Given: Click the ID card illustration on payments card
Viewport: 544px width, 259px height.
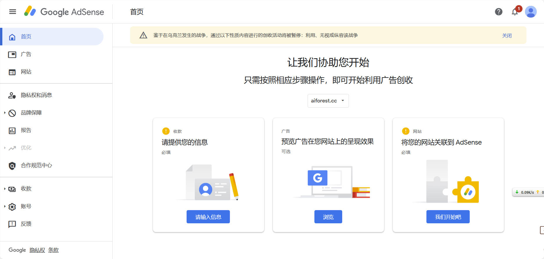Looking at the screenshot, I should click(x=208, y=182).
